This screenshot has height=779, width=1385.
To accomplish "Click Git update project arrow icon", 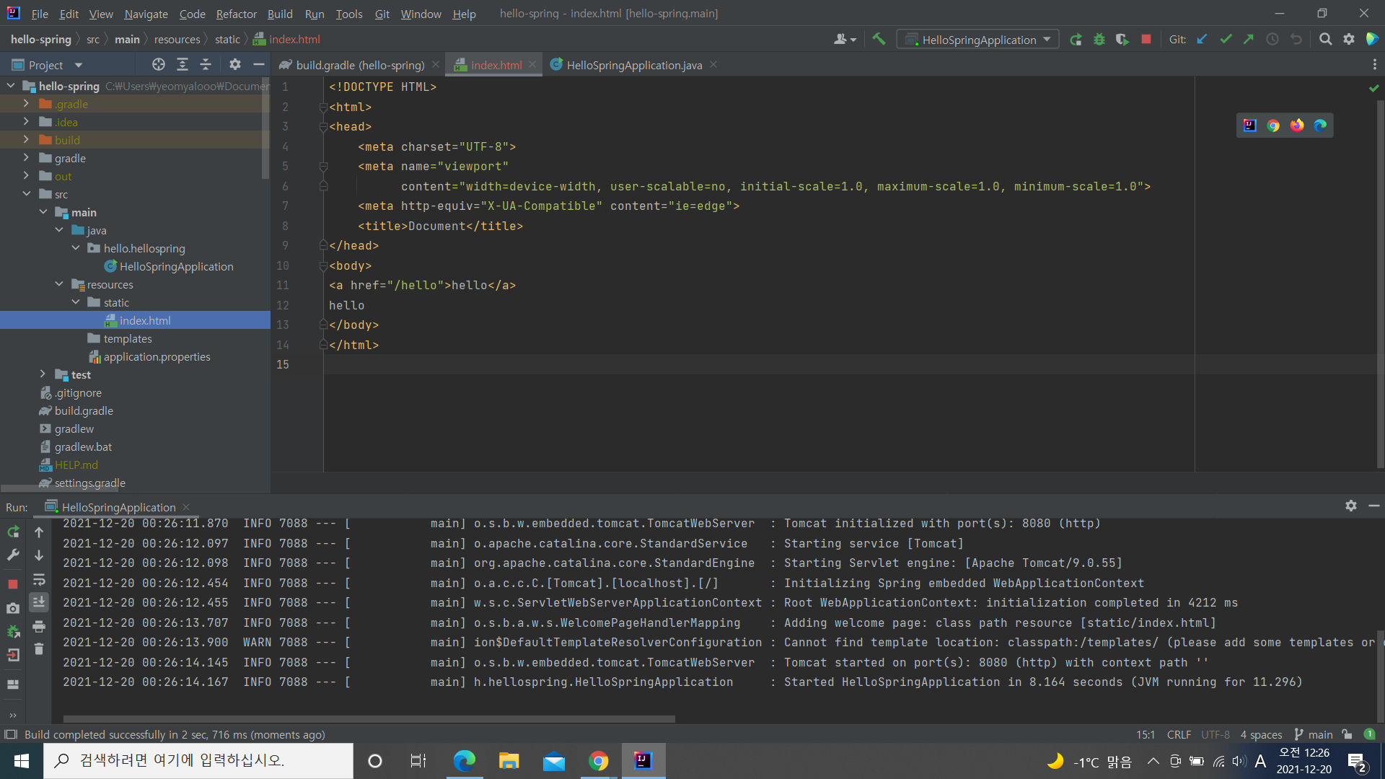I will click(1202, 40).
